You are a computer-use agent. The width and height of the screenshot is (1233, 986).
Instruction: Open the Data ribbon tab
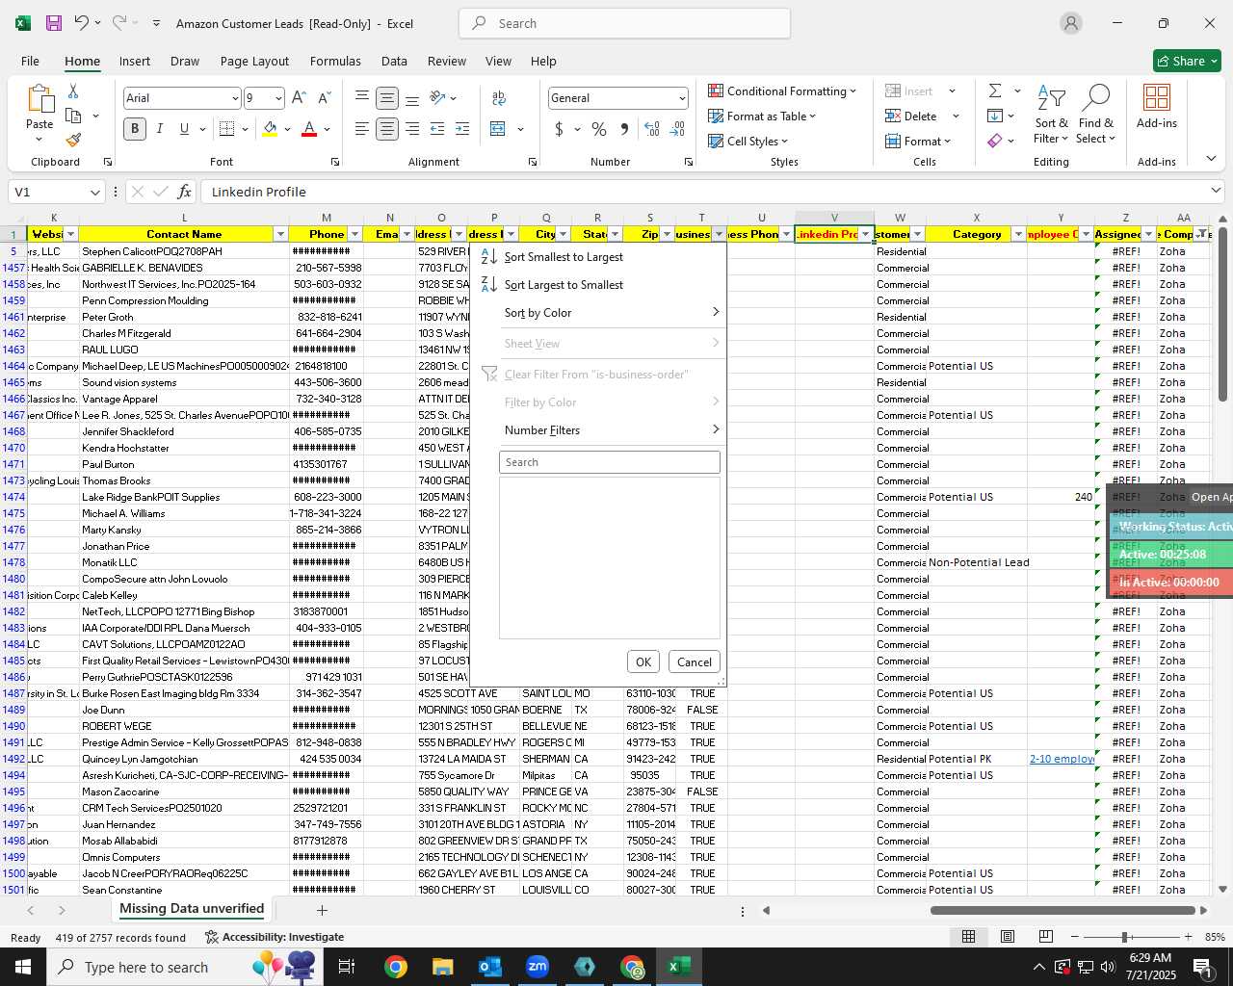(394, 61)
